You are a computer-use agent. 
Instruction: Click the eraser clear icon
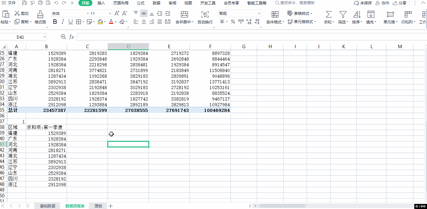pyautogui.click(x=122, y=22)
